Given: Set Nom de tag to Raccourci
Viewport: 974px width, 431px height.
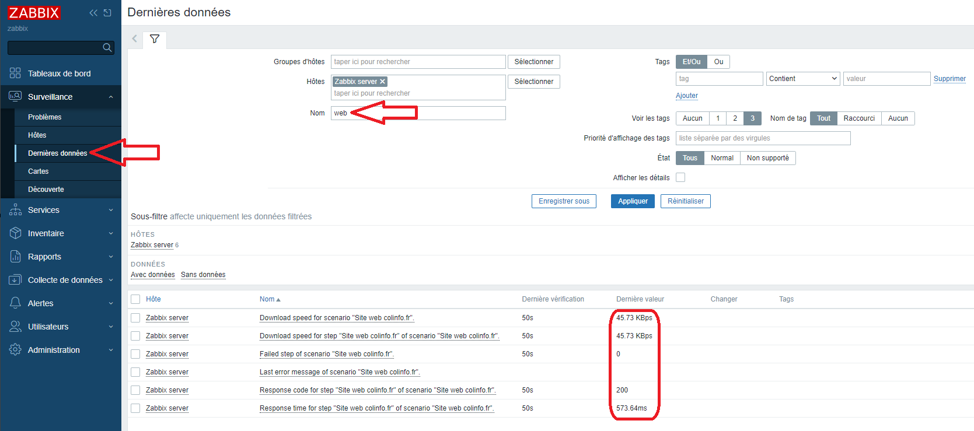Looking at the screenshot, I should coord(859,118).
